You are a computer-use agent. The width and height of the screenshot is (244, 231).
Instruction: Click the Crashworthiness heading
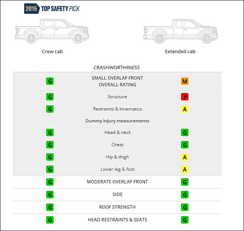pyautogui.click(x=116, y=67)
